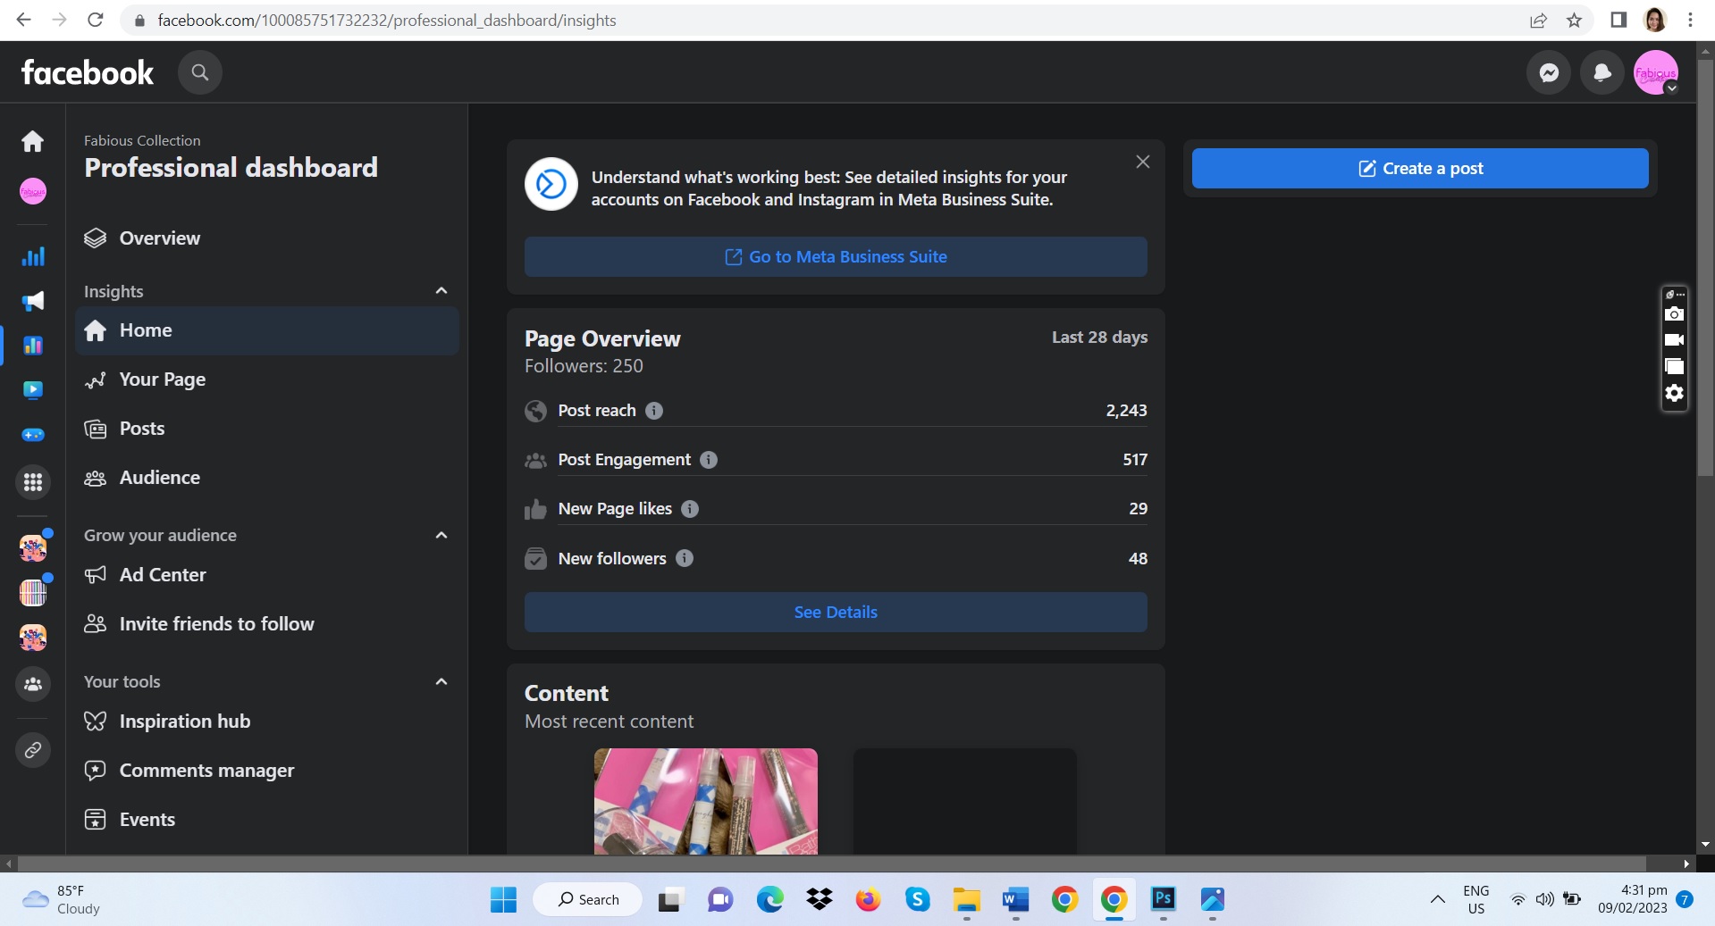The height and width of the screenshot is (926, 1715).
Task: Toggle the browser side panel
Action: (1618, 20)
